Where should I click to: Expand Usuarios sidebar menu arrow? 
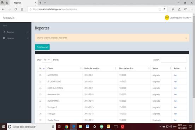(x=28, y=38)
